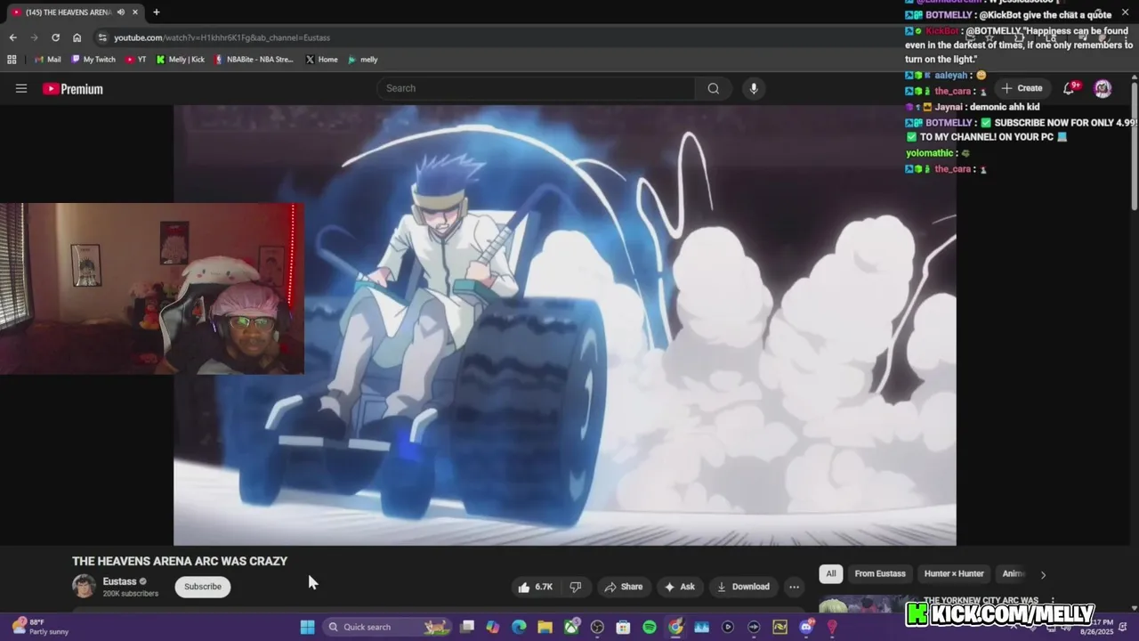Click the taskbar Quick search box

tap(387, 627)
